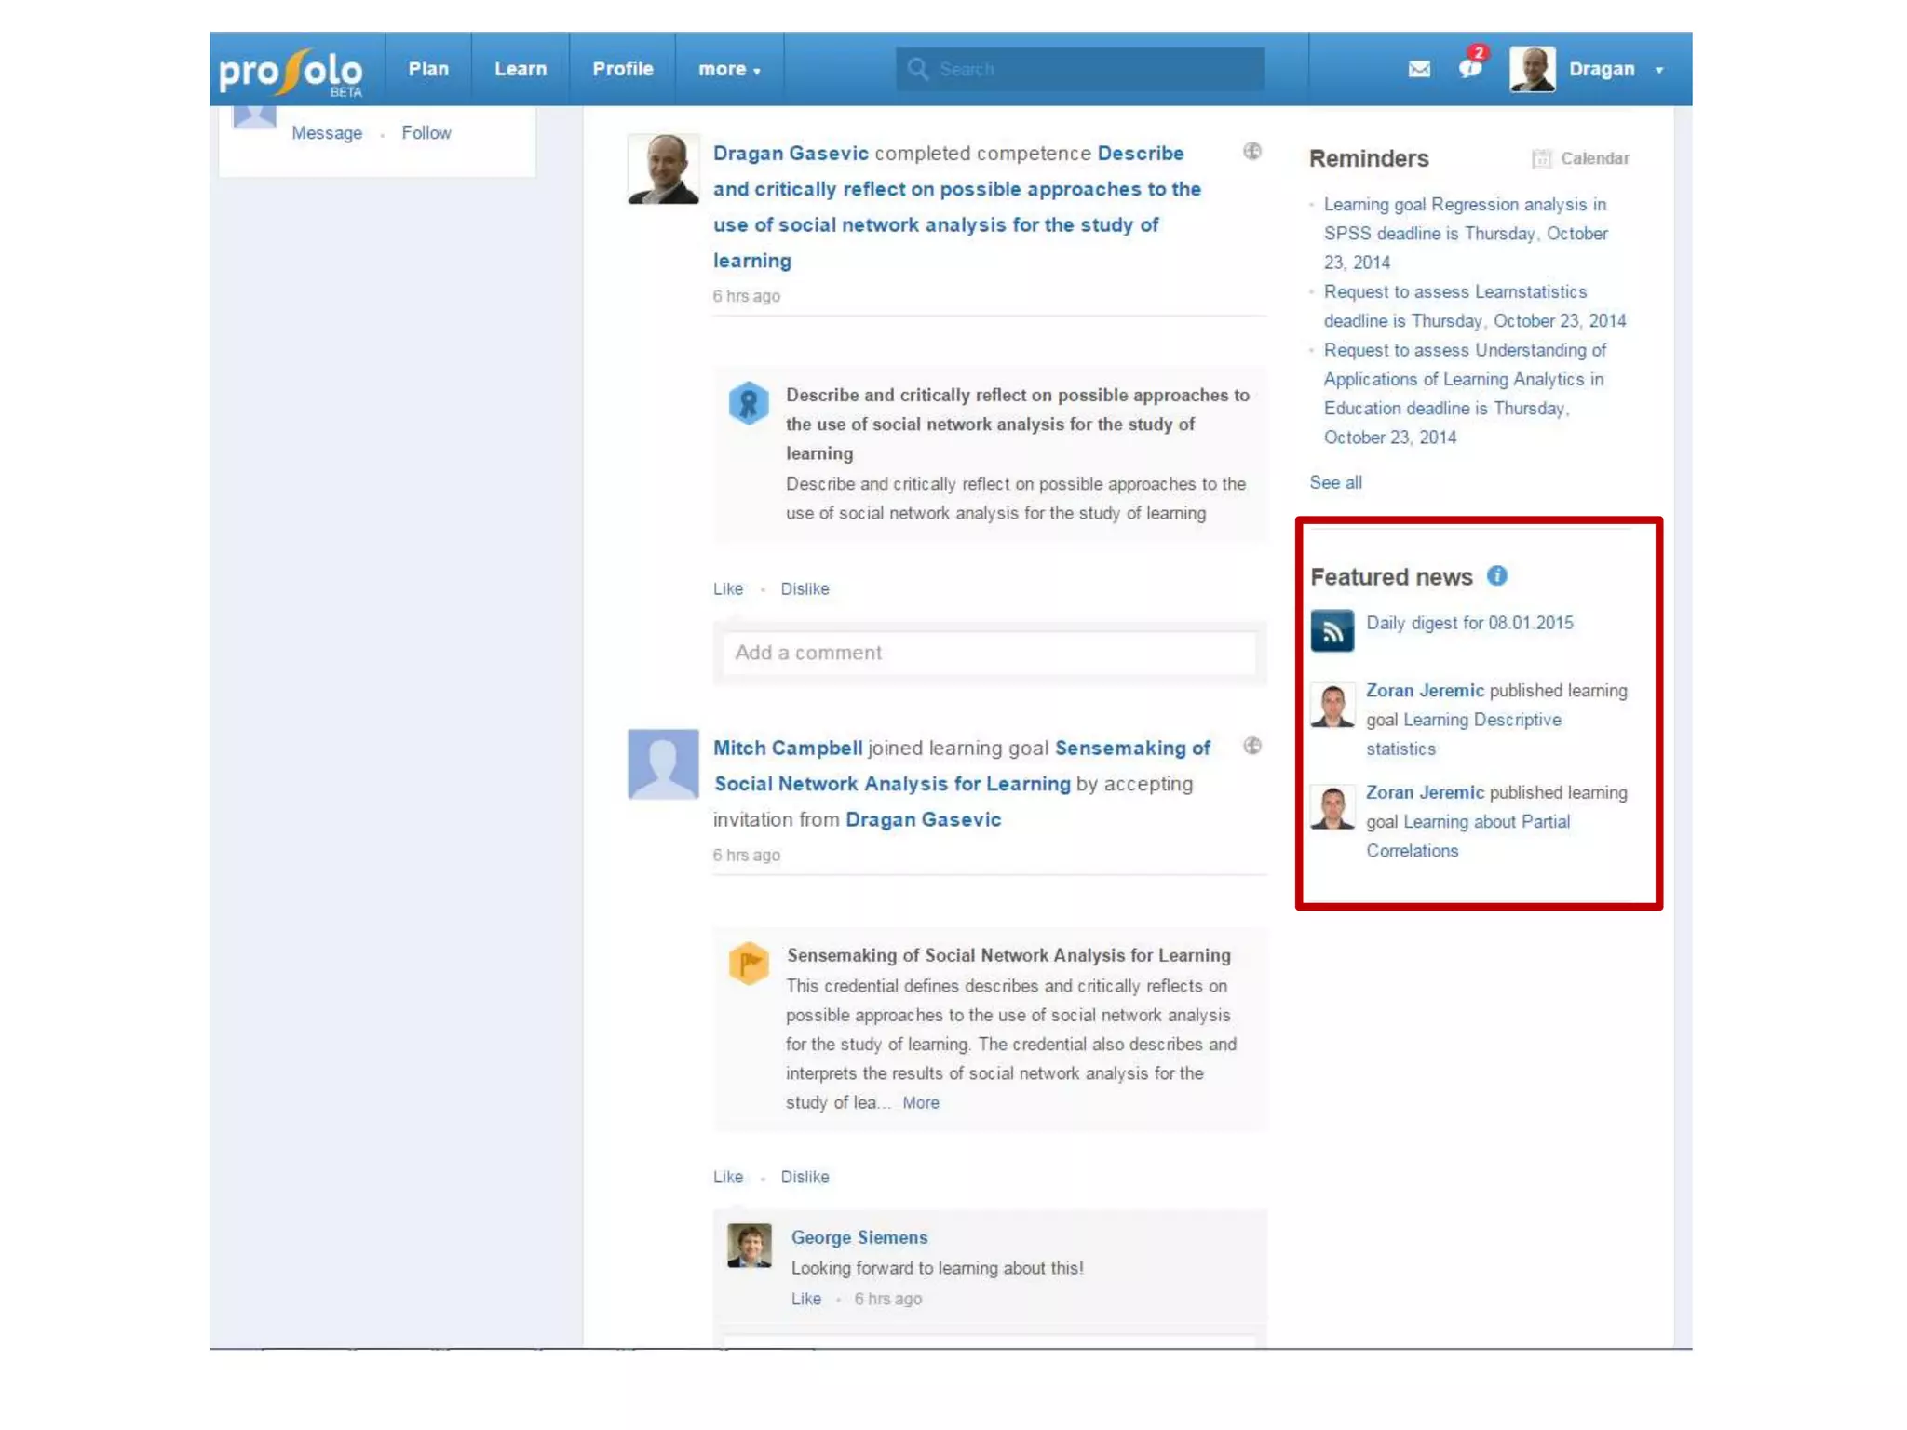Click the orange learning goal flag icon
Screen dimensions: 1907x1430
coord(749,963)
